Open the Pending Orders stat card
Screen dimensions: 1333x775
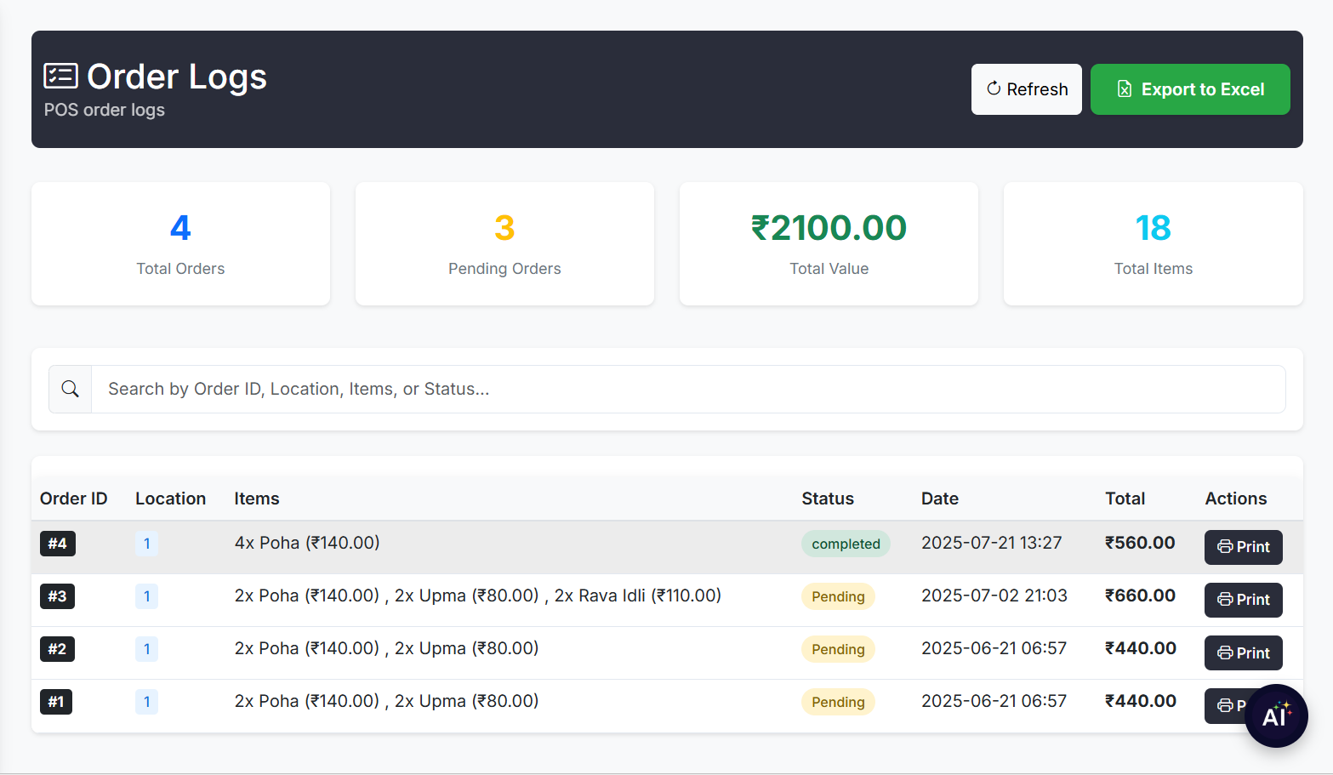click(x=504, y=244)
